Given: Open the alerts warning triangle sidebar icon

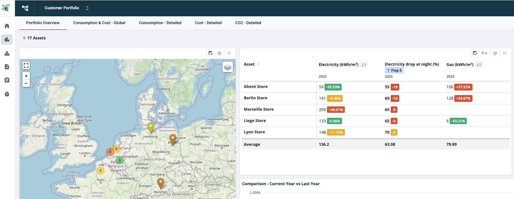Looking at the screenshot, I should (7, 53).
